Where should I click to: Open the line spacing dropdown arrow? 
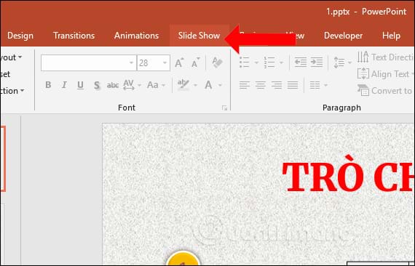click(x=349, y=63)
